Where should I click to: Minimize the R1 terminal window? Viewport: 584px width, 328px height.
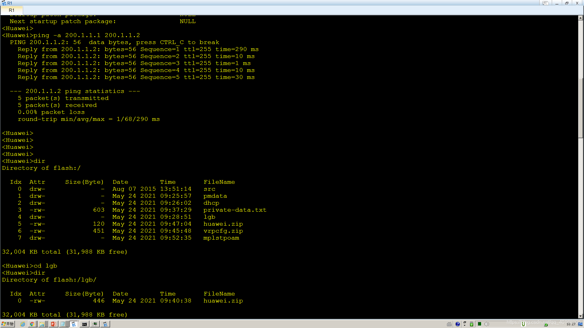tap(557, 3)
